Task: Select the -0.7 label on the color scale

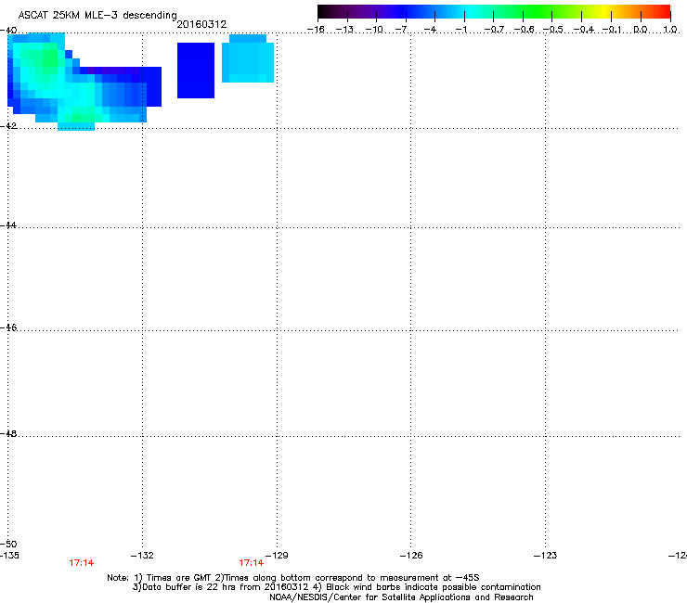Action: [x=494, y=30]
